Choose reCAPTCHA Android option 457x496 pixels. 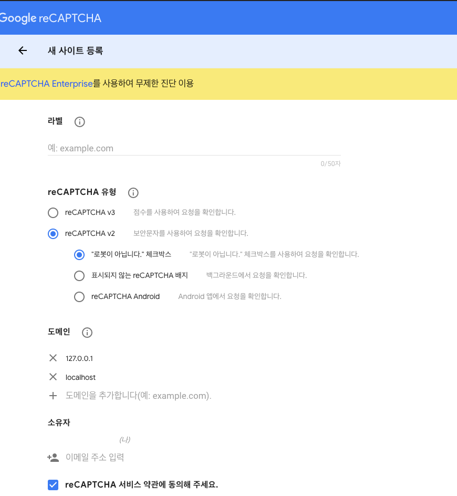(79, 297)
